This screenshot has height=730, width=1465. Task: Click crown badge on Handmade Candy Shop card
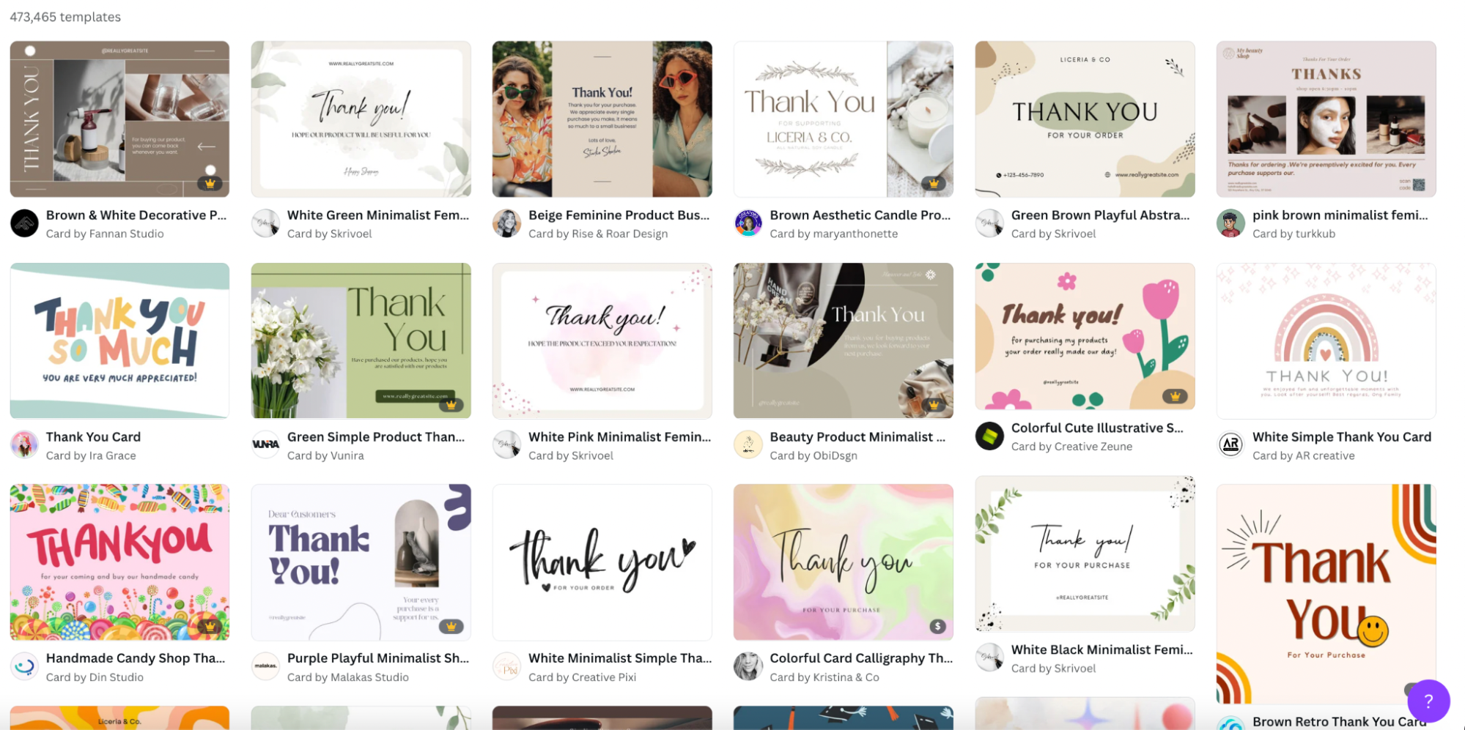pyautogui.click(x=210, y=626)
